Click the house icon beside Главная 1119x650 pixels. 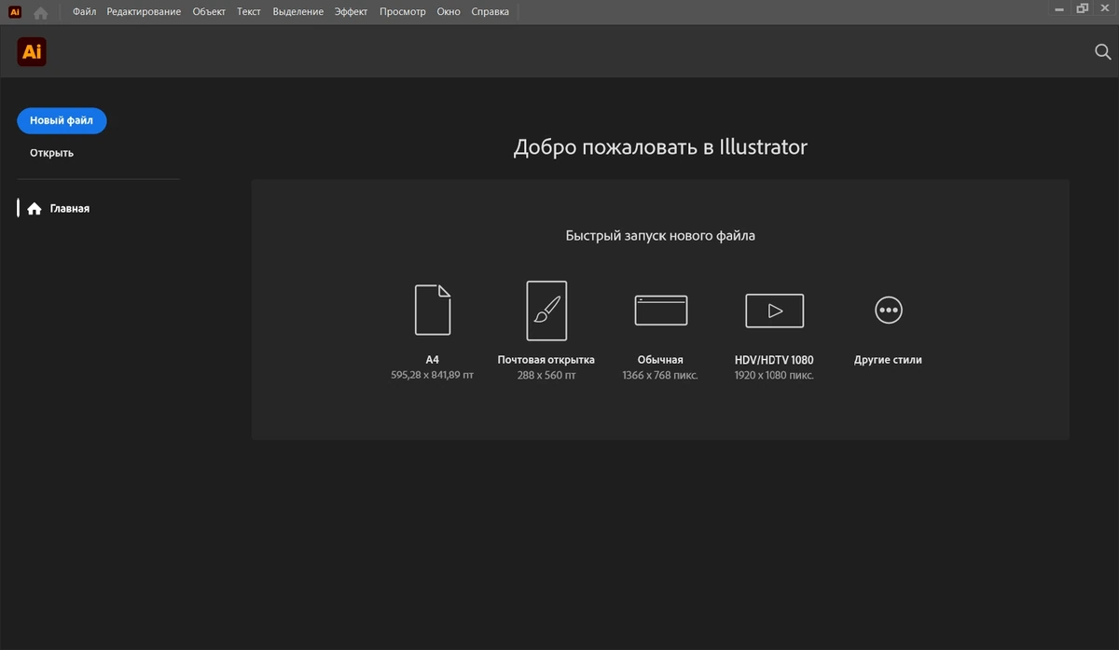click(x=35, y=209)
